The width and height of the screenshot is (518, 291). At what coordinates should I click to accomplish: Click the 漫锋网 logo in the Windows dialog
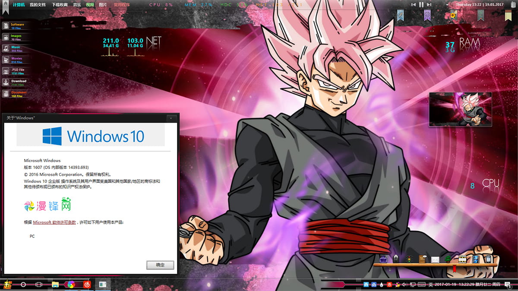point(47,206)
